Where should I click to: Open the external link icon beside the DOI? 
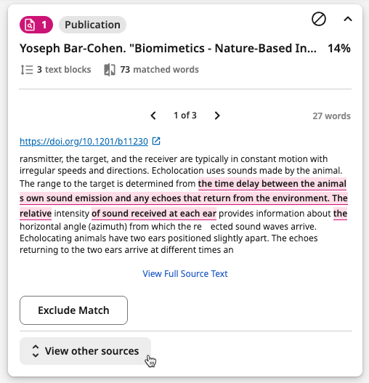click(x=156, y=141)
